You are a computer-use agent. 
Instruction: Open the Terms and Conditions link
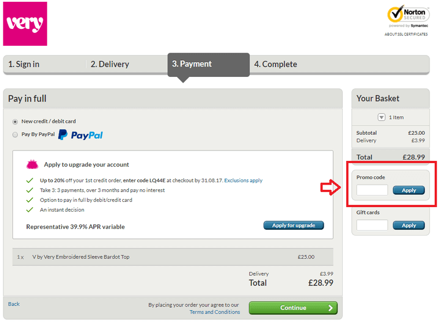point(215,312)
